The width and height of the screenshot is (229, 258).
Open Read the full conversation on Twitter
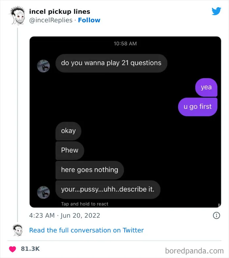[86, 230]
